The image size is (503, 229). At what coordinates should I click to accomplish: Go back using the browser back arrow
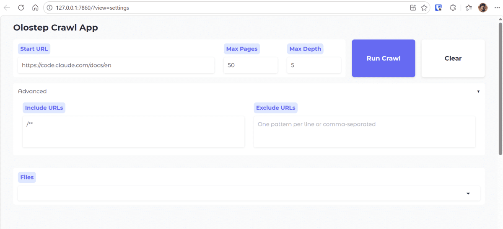coord(7,8)
